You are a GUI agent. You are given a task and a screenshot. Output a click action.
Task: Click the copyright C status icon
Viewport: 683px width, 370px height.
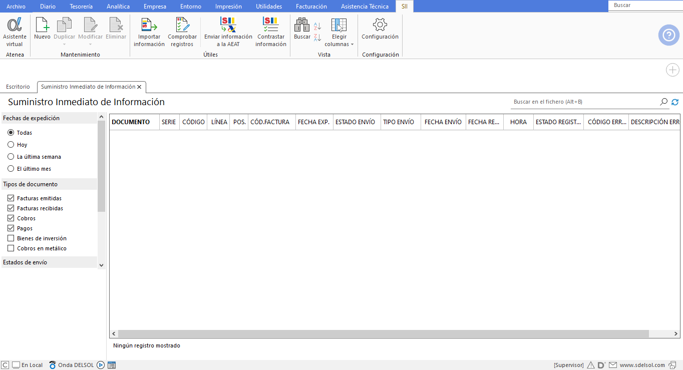click(x=5, y=365)
